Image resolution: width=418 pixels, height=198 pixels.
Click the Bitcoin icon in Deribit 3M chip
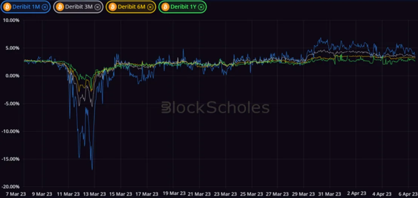click(60, 7)
